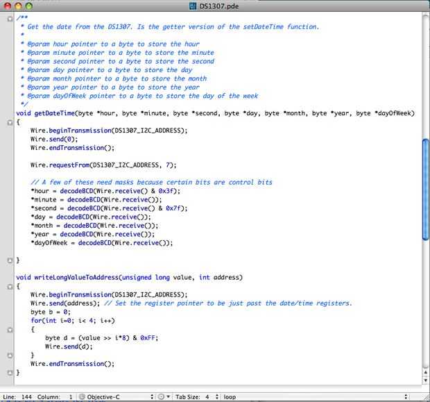
Task: Open the Objective-C language dropdown
Action: click(119, 396)
